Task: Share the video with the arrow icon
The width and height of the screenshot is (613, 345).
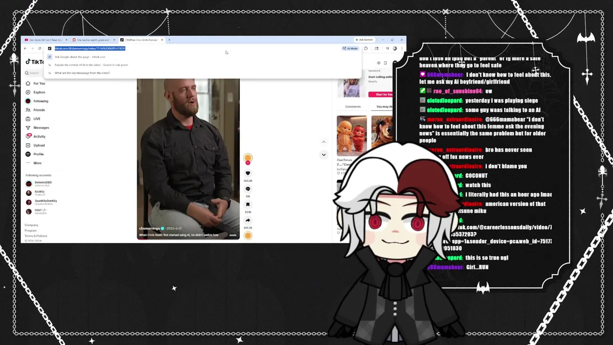Action: click(248, 220)
